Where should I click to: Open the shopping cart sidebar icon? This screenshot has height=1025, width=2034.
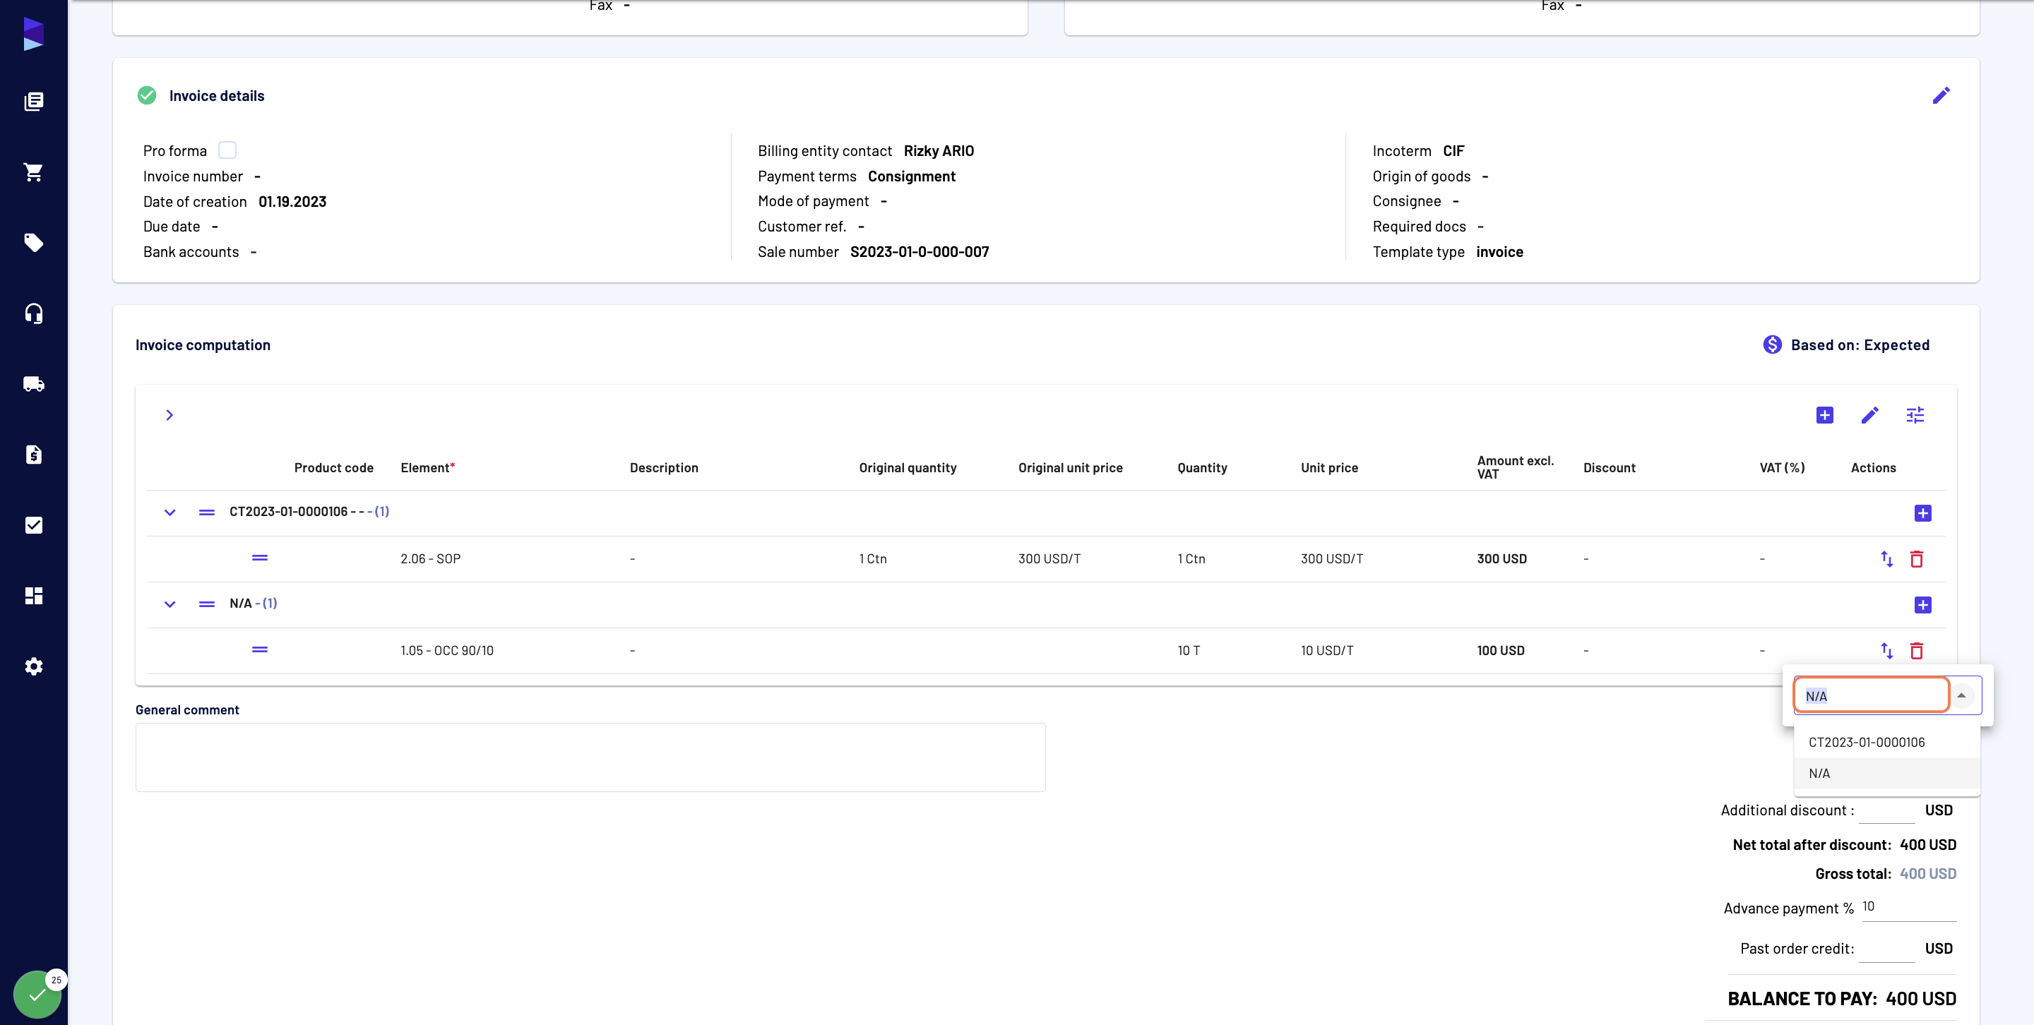coord(33,172)
